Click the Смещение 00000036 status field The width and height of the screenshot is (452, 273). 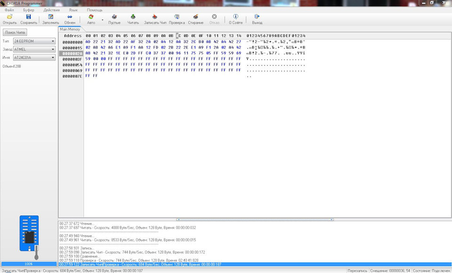pyautogui.click(x=390, y=271)
